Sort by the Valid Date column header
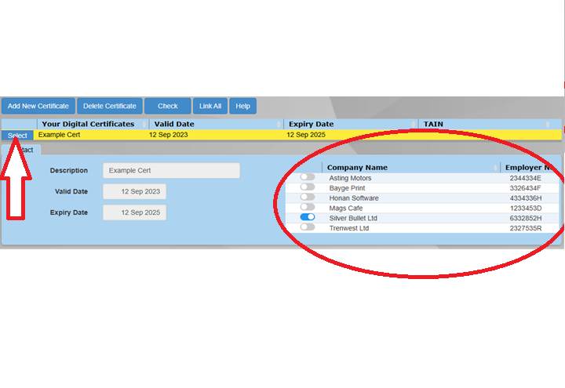The image size is (565, 388). coord(174,124)
